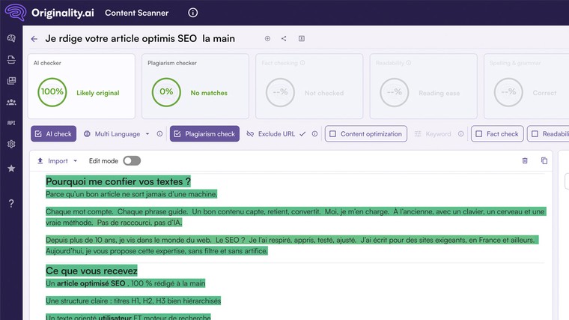Enable the Readability checkbox
Screen dimensions: 569x320
click(548, 133)
